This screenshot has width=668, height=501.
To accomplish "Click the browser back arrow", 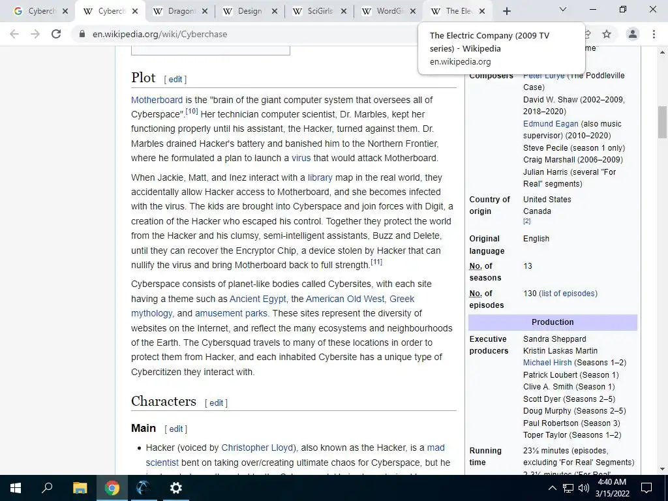I will [14, 34].
